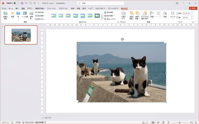This screenshot has width=199, height=124.
Task: Click the Compress Pictures (図の圧縮) icon
Action: [x=39, y=12]
